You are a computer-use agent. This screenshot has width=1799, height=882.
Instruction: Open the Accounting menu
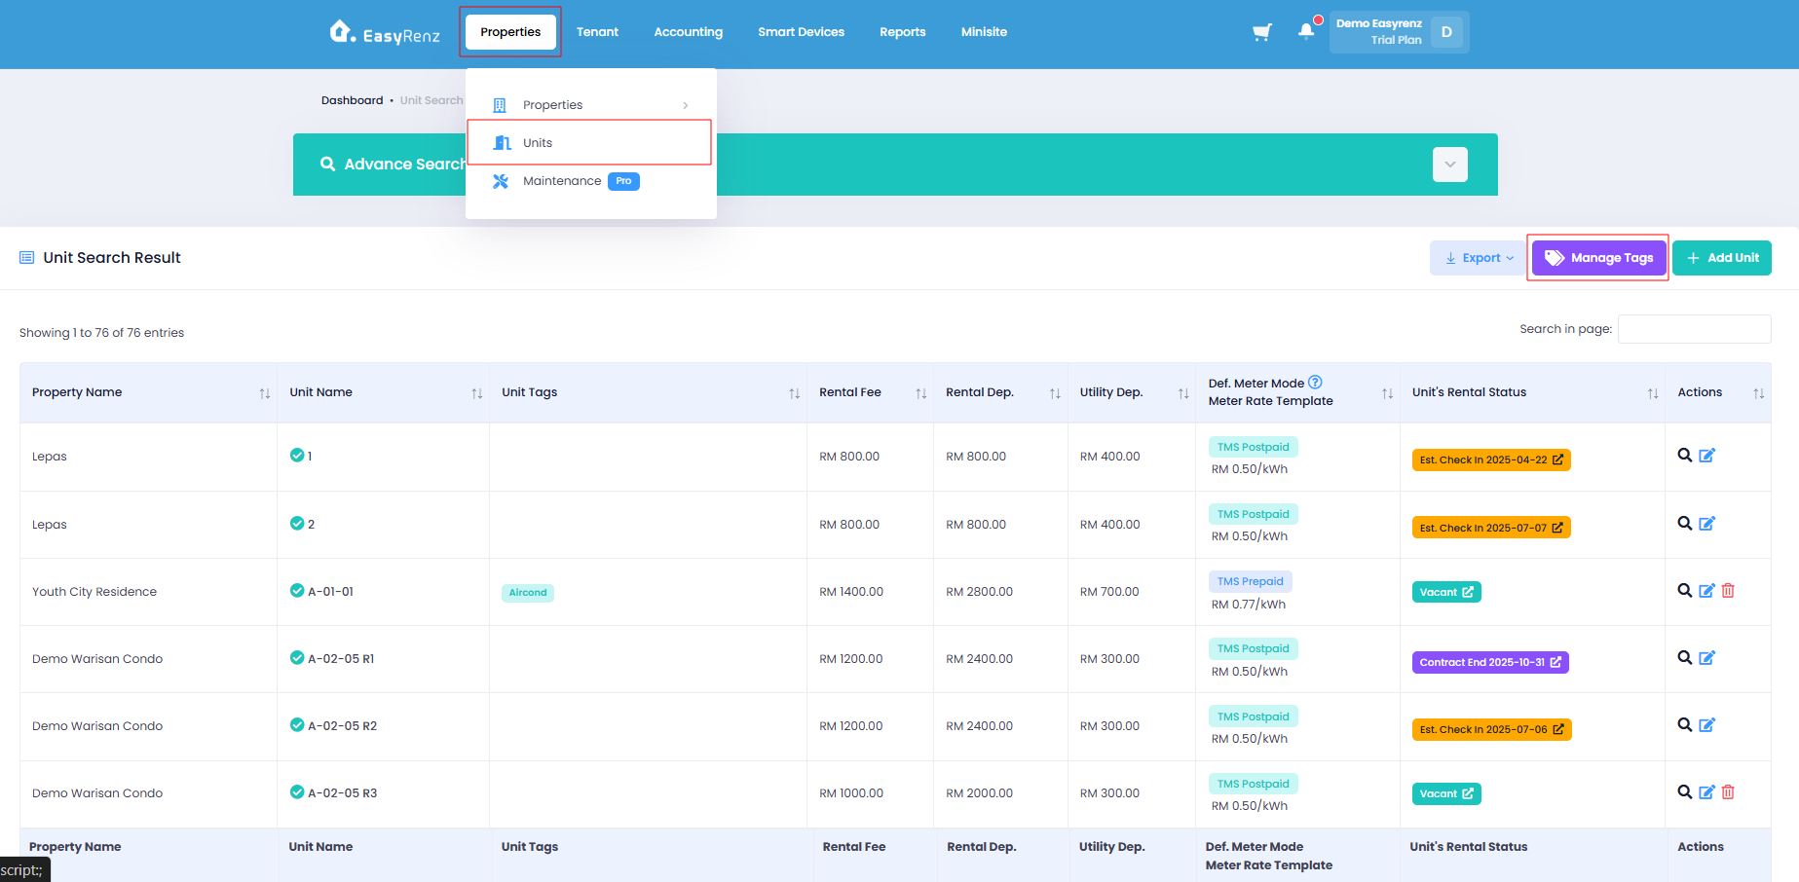[688, 32]
